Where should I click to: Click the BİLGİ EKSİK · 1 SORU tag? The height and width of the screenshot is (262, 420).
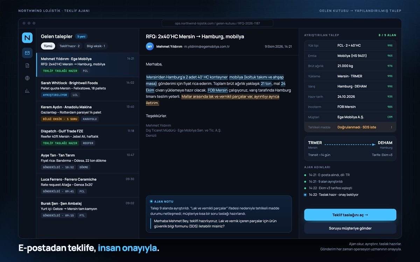click(60, 119)
